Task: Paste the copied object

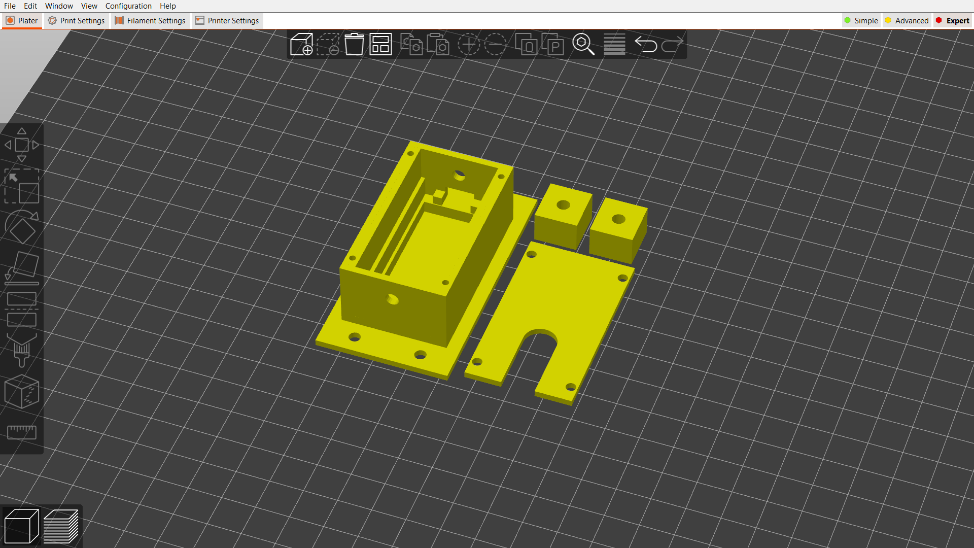Action: pos(437,45)
